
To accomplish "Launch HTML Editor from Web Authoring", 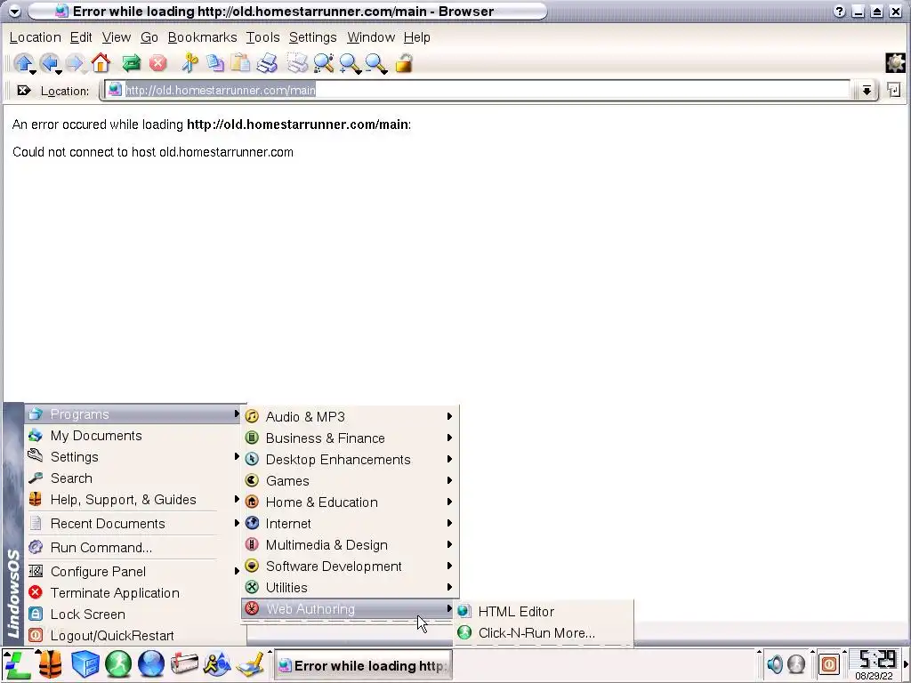I will coord(543,612).
